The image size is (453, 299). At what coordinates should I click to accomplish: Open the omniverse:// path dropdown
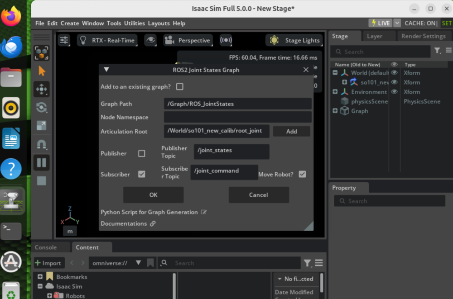pyautogui.click(x=138, y=263)
